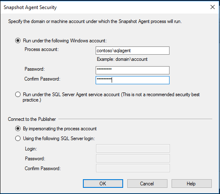The image size is (220, 194).
Task: Click the Process account field containing contoso\sqlagent
Action: [133, 51]
